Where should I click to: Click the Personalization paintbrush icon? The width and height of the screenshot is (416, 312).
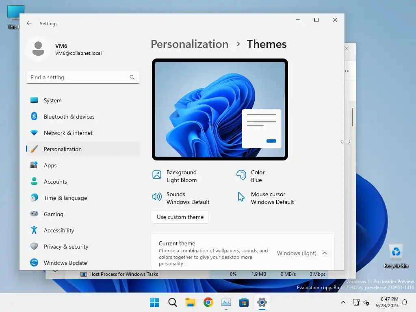point(34,149)
